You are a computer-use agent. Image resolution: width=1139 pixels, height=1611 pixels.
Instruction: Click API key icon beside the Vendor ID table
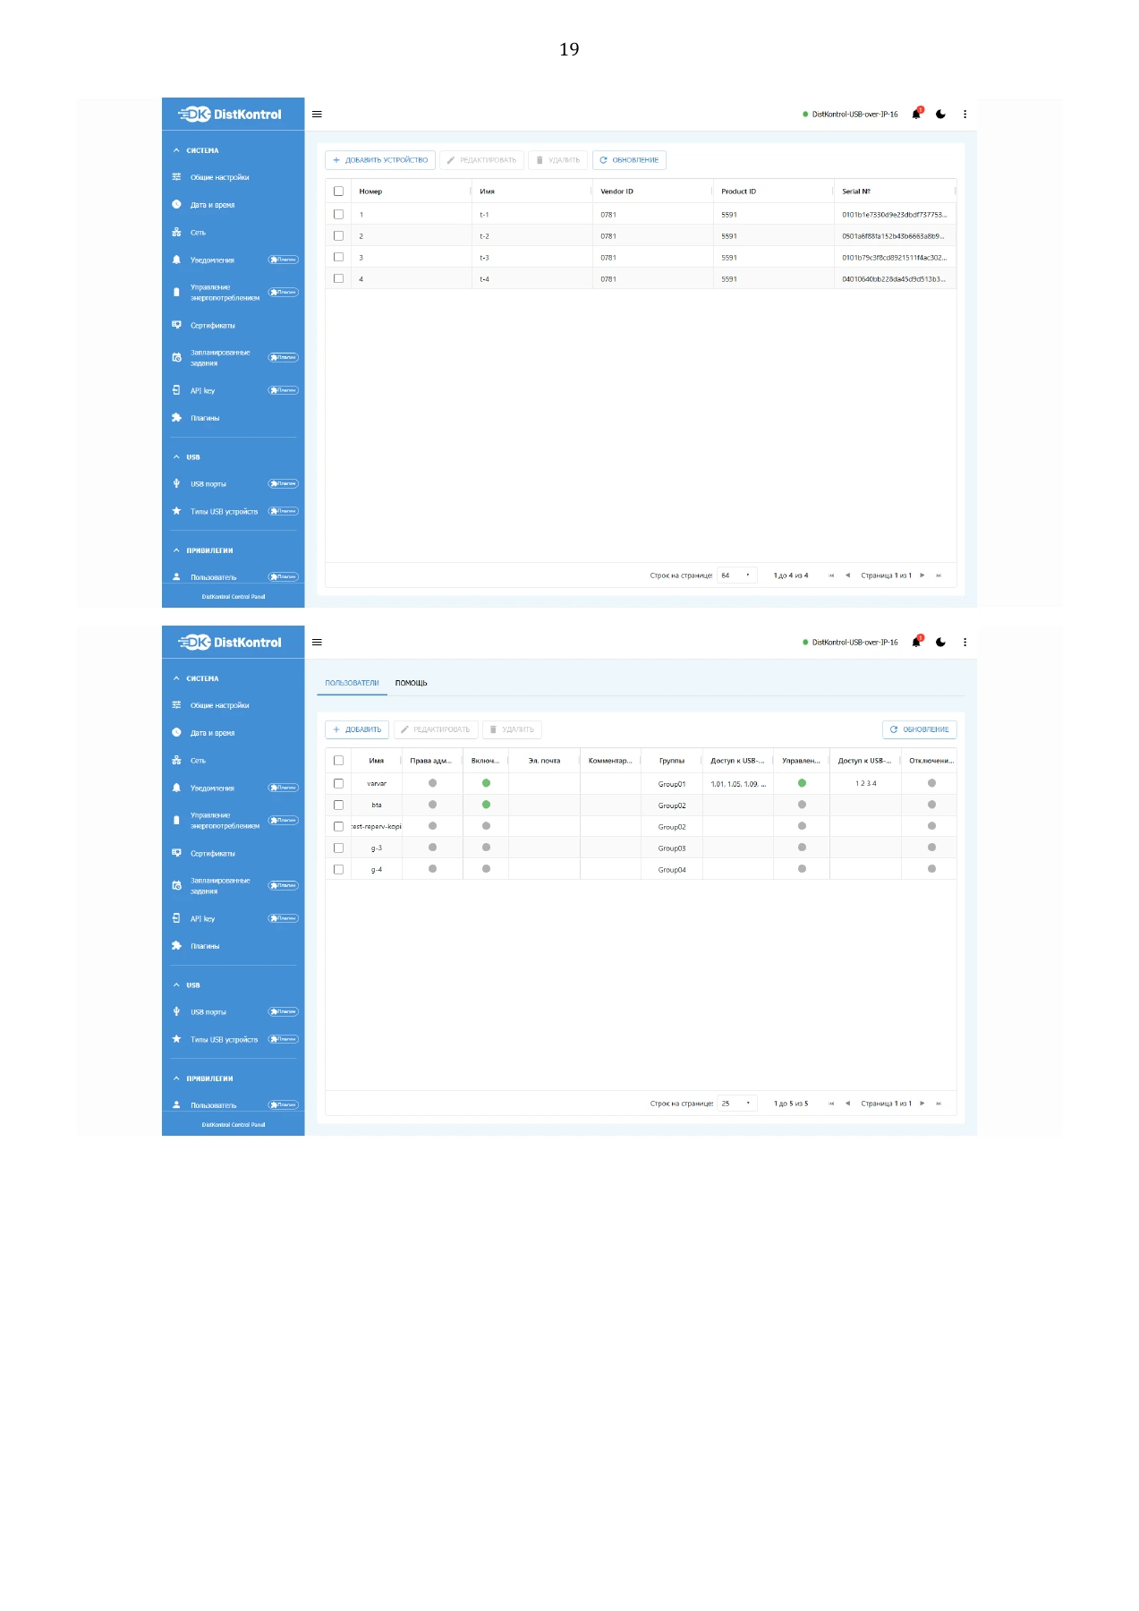tap(176, 391)
